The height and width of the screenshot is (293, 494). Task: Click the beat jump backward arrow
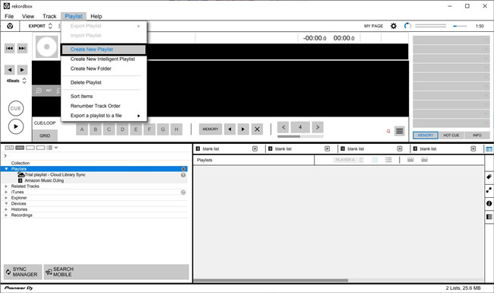pyautogui.click(x=9, y=70)
